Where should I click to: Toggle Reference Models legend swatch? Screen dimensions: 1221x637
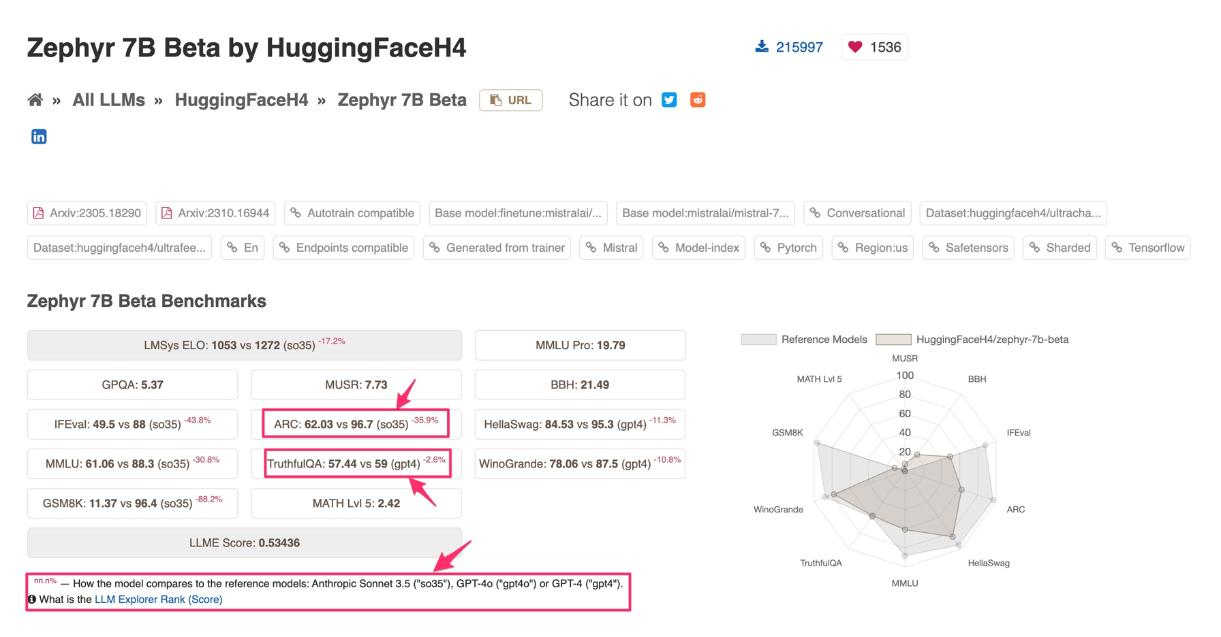tap(758, 340)
